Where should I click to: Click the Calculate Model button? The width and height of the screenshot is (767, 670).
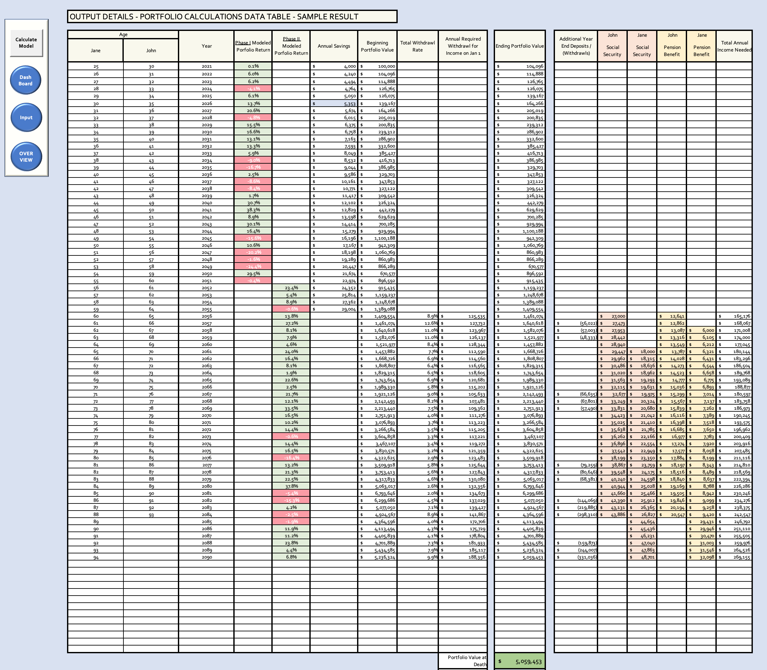(26, 42)
